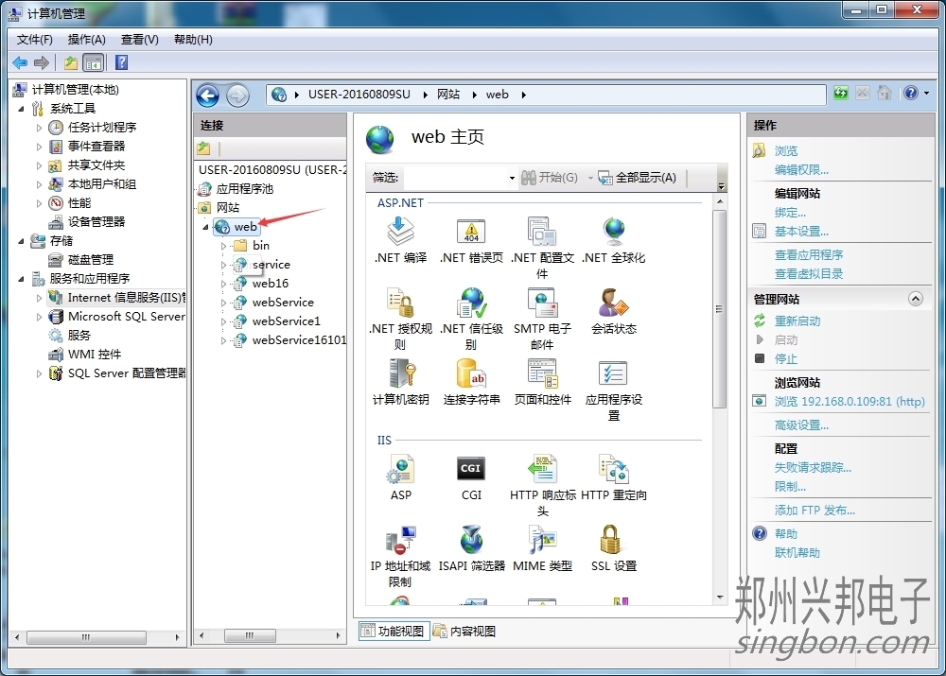The height and width of the screenshot is (676, 946).
Task: Expand the web16 application node
Action: pyautogui.click(x=223, y=284)
